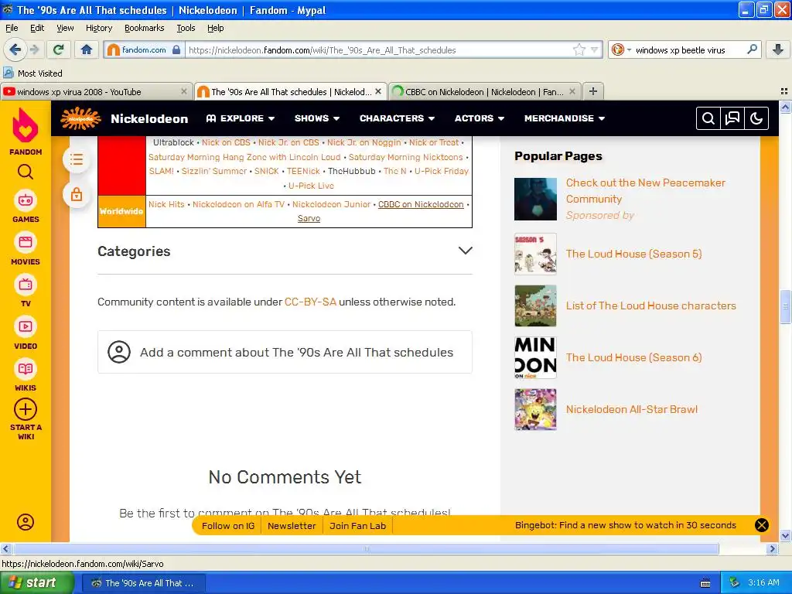Click the vertical scrollbar down arrow
This screenshot has width=792, height=594.
785,535
